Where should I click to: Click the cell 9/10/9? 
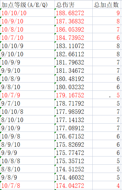point(27,128)
